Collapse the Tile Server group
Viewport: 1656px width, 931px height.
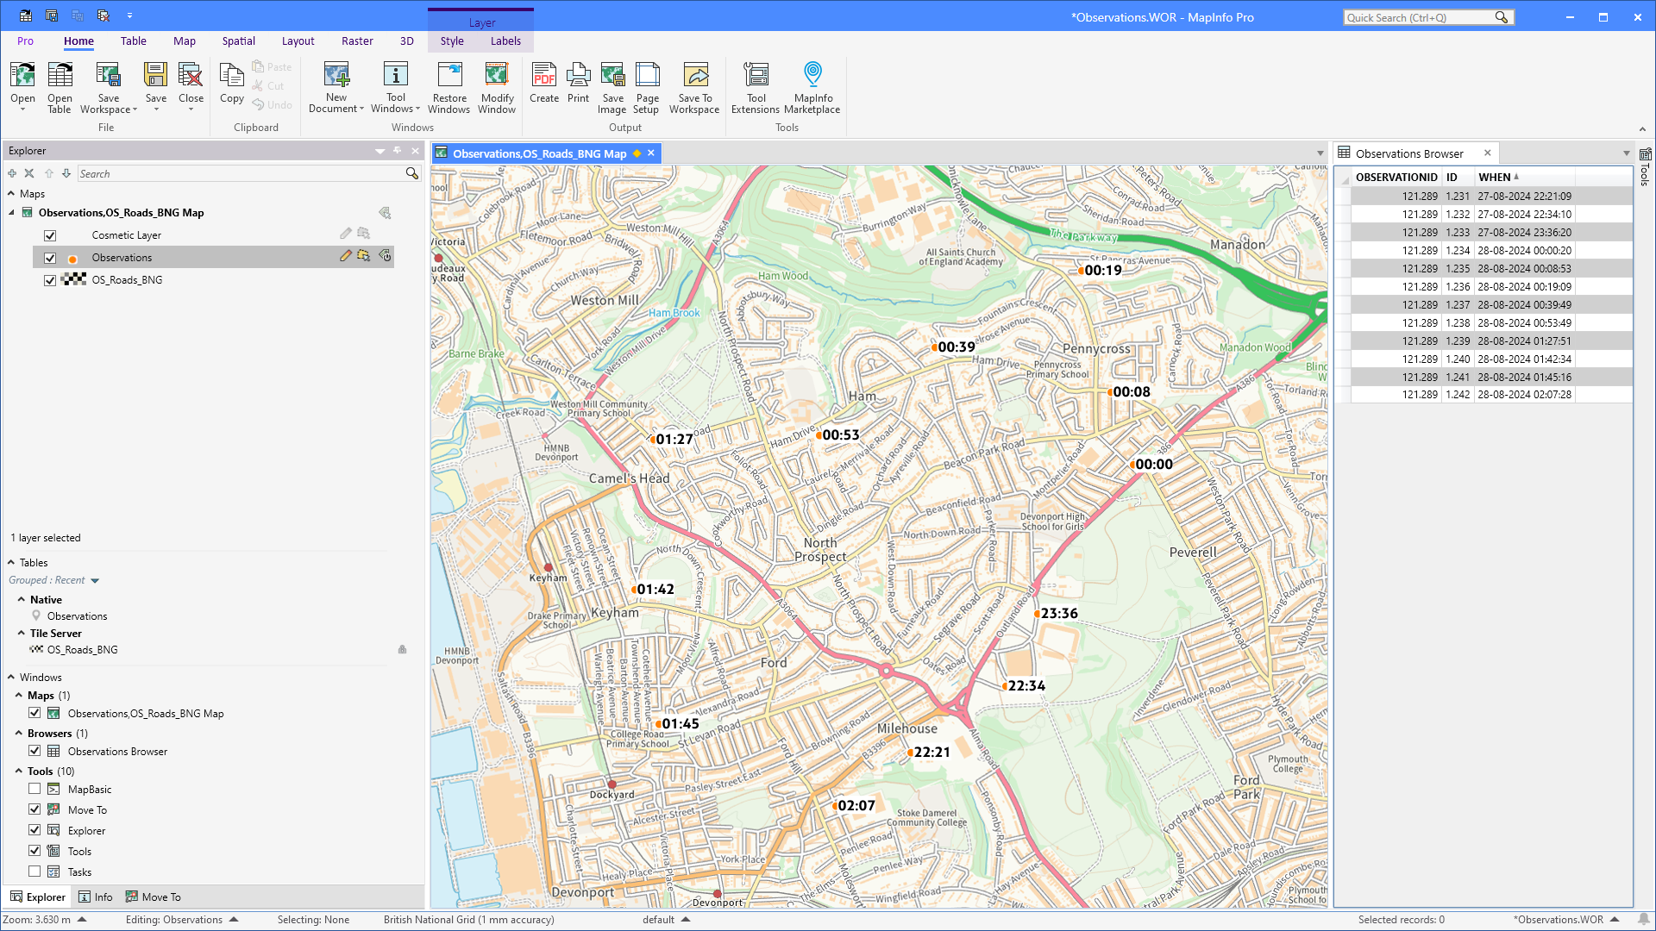pos(22,633)
